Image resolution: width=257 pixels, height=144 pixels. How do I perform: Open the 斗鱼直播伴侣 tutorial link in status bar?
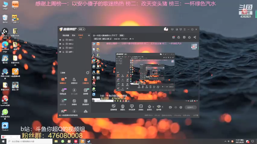point(69,115)
